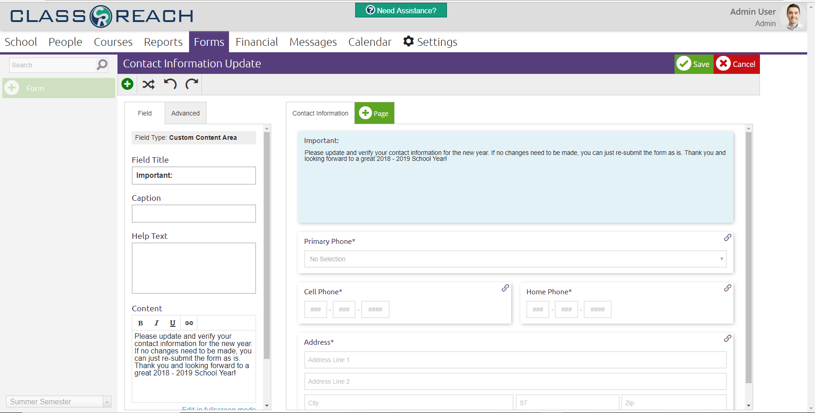Click the Field Title input box
The image size is (815, 413).
pyautogui.click(x=194, y=176)
